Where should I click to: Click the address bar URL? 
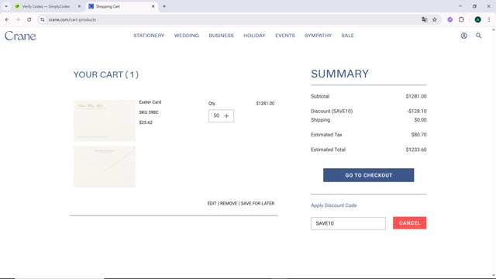click(x=72, y=19)
